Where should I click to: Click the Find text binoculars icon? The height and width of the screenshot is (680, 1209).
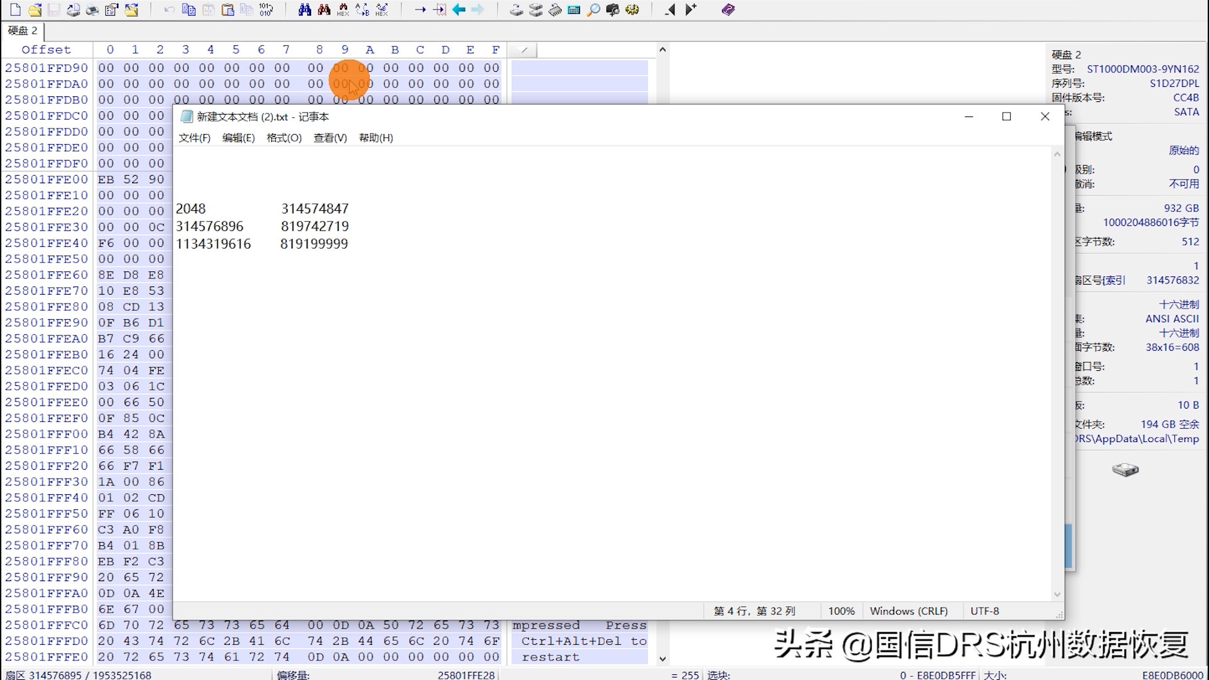tap(305, 9)
